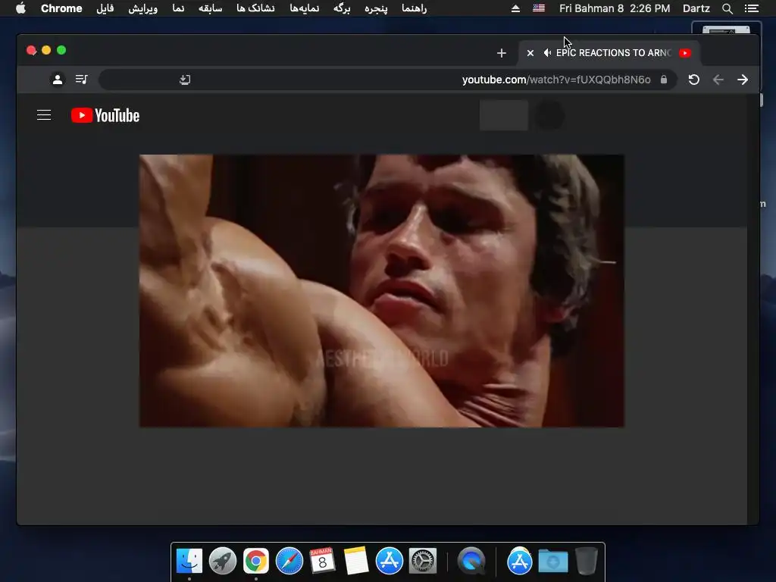Click the left-pointing arrow in the toolbar

click(x=718, y=80)
